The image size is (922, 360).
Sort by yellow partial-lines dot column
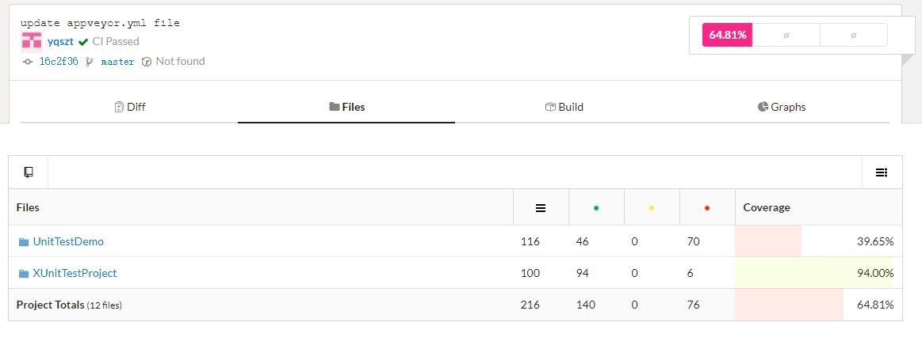point(652,208)
